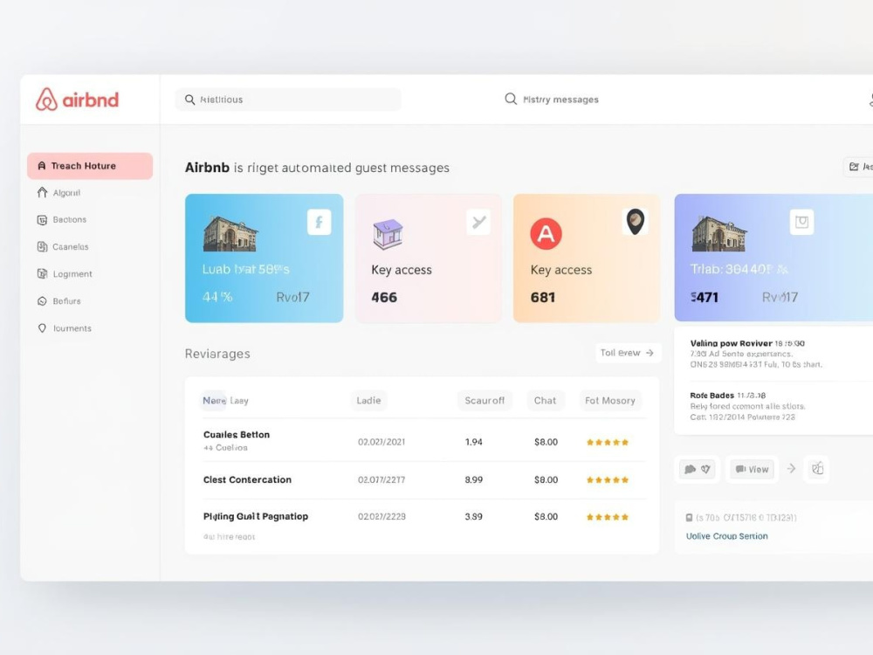The width and height of the screenshot is (873, 655).
Task: Click the View button
Action: pyautogui.click(x=752, y=470)
